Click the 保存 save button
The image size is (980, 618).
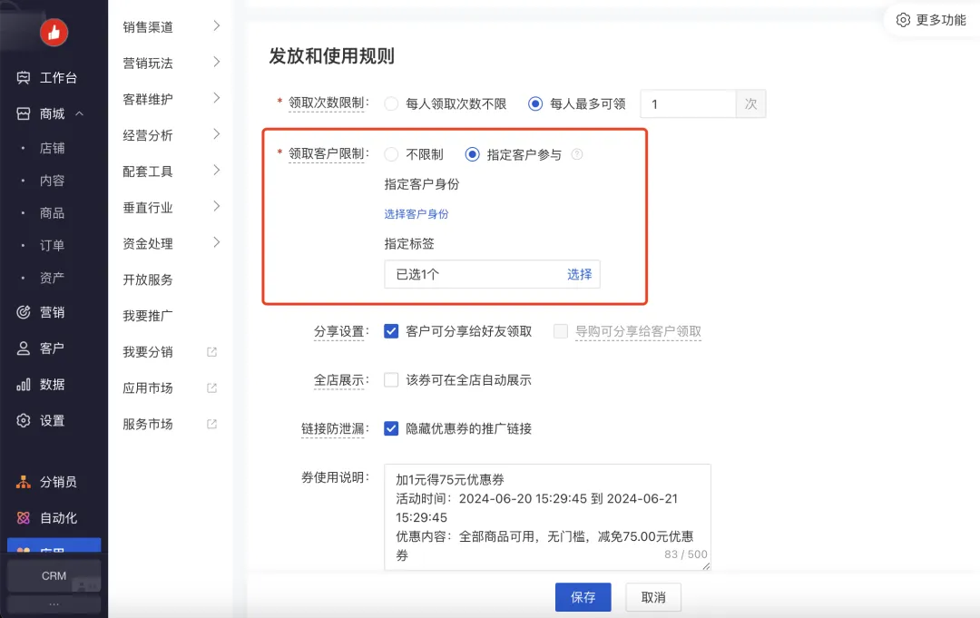583,597
